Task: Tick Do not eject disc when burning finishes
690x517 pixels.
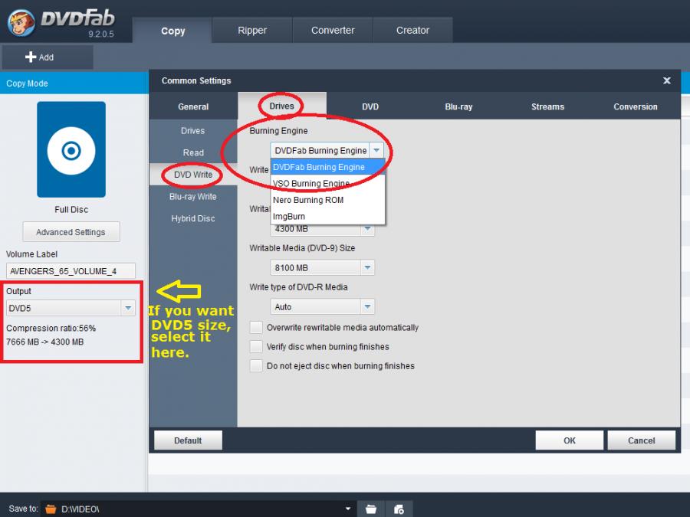Action: coord(256,366)
